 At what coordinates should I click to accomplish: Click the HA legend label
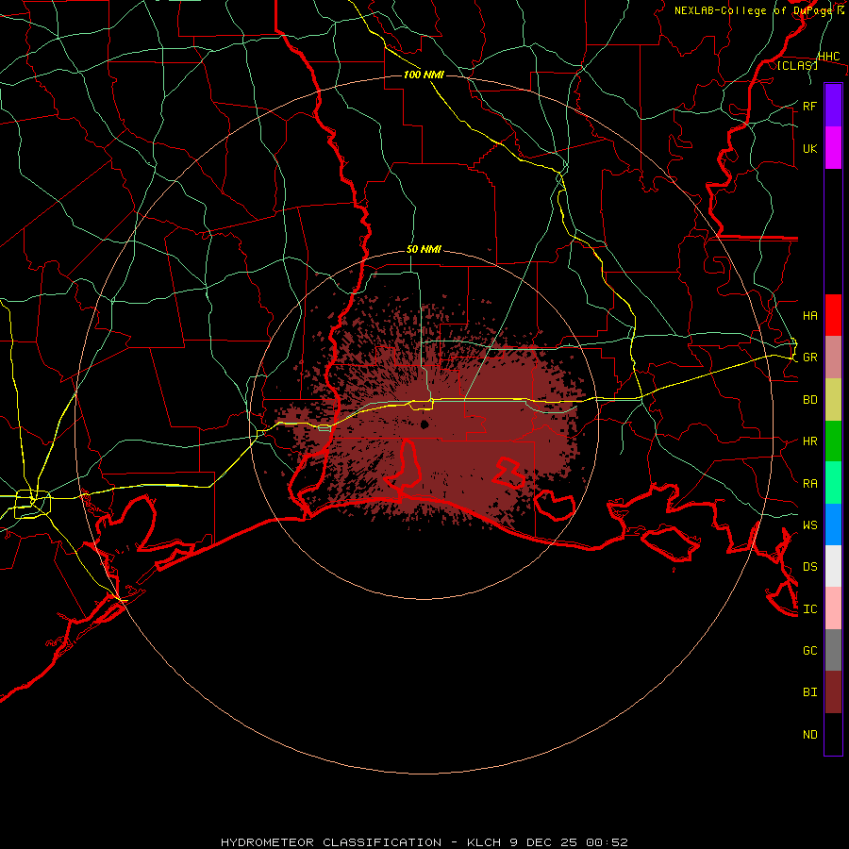(x=809, y=315)
